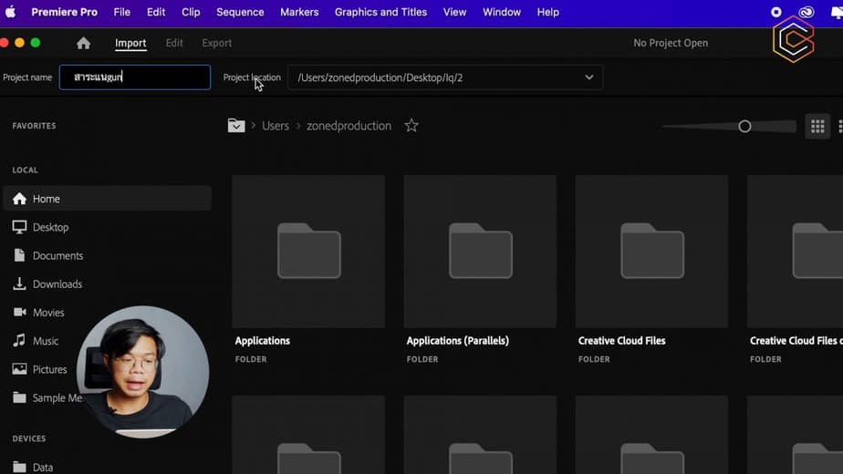The width and height of the screenshot is (843, 474).
Task: Switch to the Edit workspace tab
Action: click(x=174, y=43)
